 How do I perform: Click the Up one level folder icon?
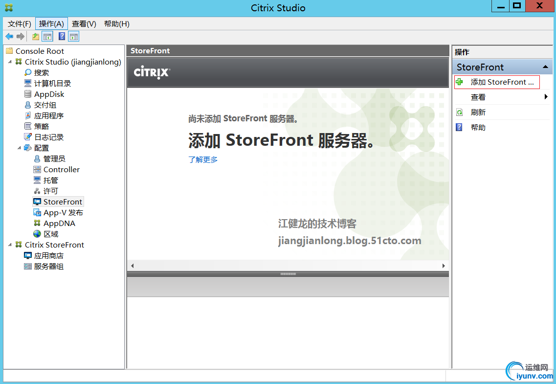pyautogui.click(x=36, y=36)
